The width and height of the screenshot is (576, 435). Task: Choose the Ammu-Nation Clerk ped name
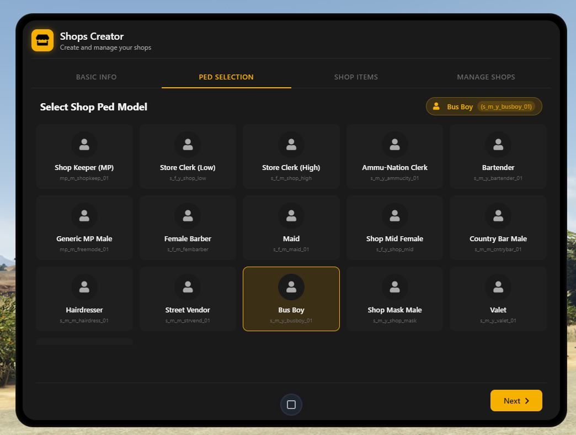pos(394,167)
